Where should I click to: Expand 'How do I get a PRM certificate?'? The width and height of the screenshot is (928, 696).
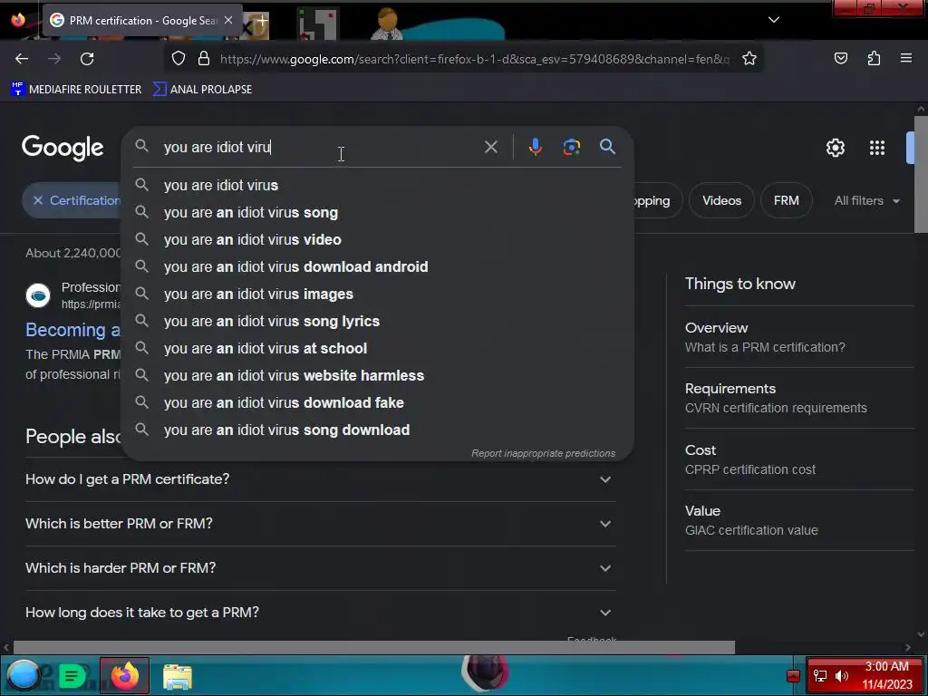320,479
